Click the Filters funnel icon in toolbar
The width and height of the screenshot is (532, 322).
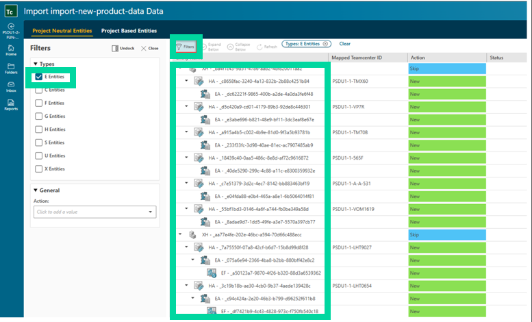coord(186,46)
